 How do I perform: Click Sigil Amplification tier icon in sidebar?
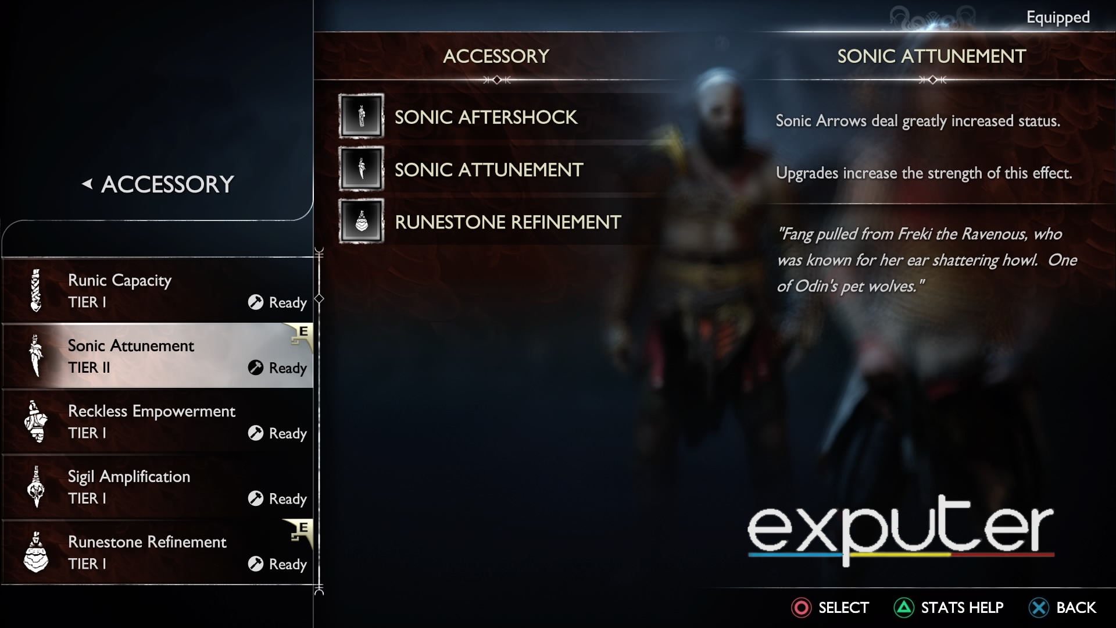click(x=35, y=487)
